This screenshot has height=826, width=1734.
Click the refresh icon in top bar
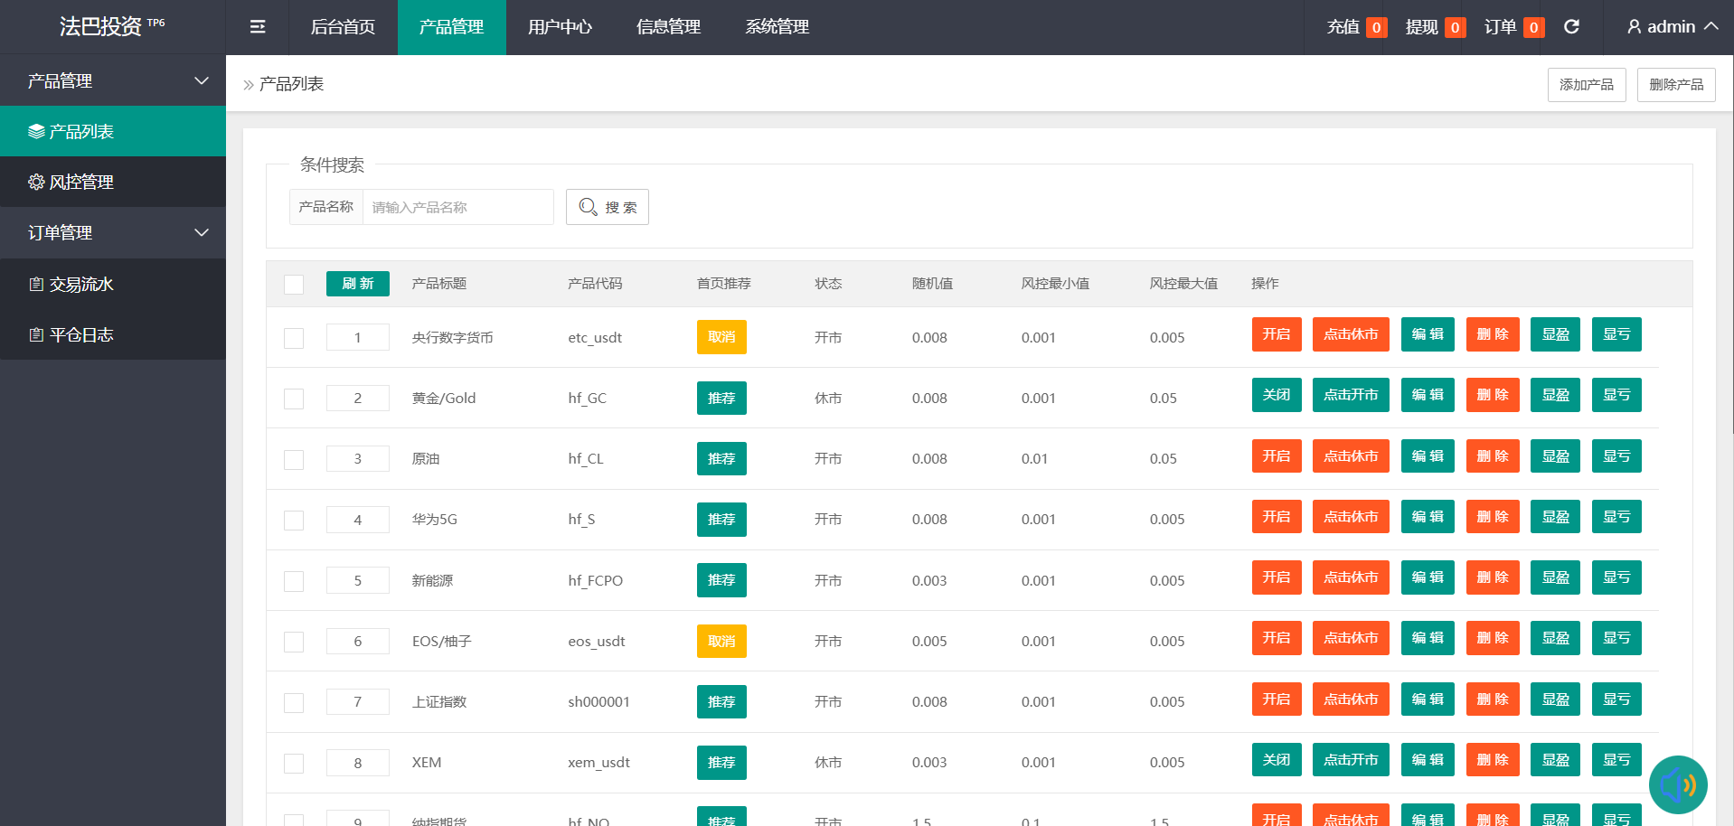click(x=1571, y=27)
